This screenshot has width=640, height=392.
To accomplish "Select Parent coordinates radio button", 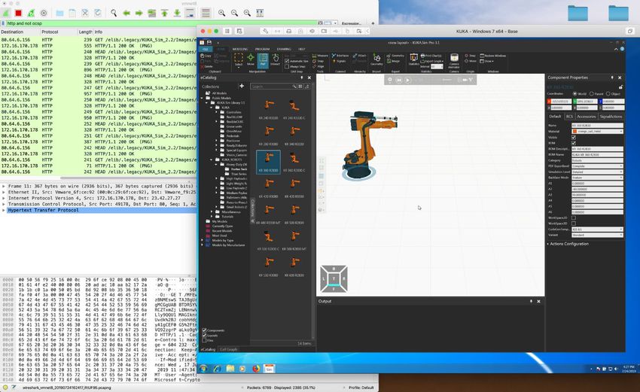I will point(591,94).
